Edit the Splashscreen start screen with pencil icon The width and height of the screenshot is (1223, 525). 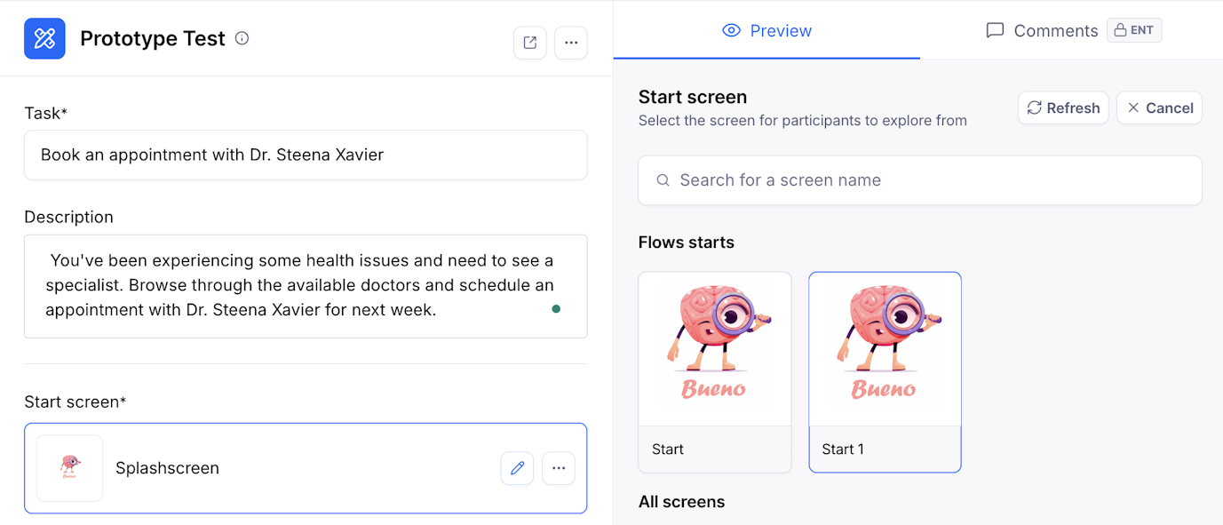pyautogui.click(x=517, y=468)
